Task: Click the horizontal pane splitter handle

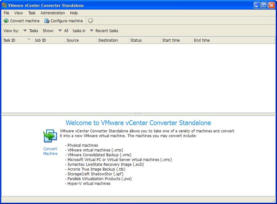Action: (138, 114)
